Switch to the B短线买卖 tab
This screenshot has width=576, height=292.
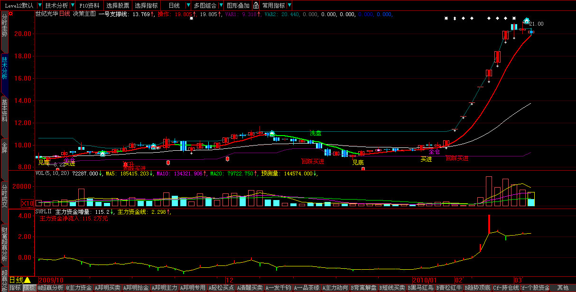pyautogui.click(x=392, y=288)
